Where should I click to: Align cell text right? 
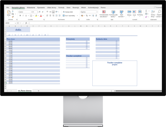pyautogui.click(x=53, y=16)
